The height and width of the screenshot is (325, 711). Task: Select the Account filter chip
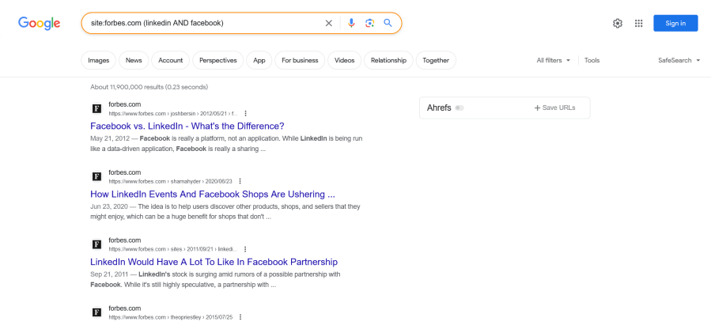[171, 60]
